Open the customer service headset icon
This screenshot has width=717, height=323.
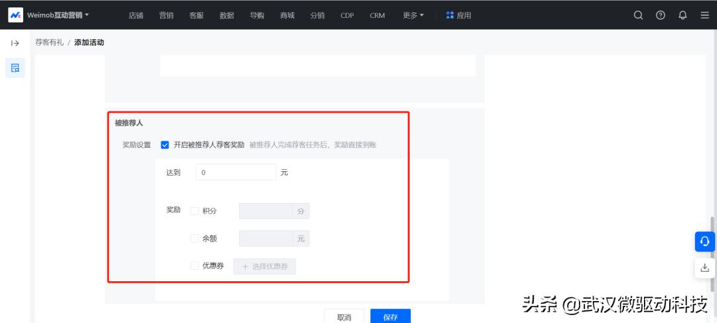pos(704,241)
